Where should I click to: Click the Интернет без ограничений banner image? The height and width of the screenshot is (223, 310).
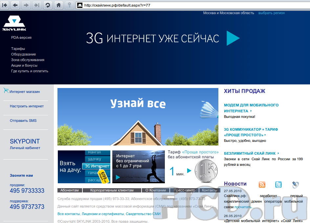pos(138,167)
